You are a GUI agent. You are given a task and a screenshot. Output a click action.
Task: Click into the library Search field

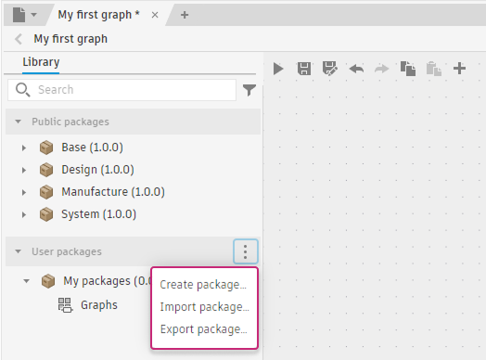[121, 90]
